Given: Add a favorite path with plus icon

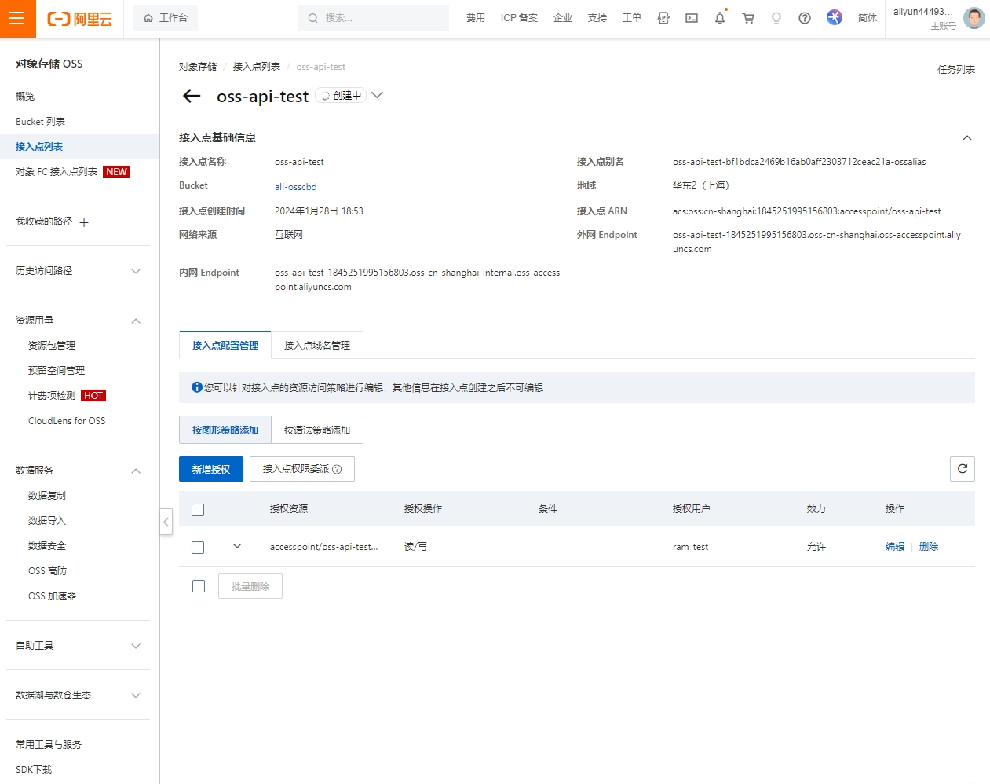Looking at the screenshot, I should tap(84, 222).
